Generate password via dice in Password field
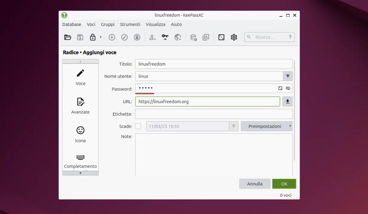 [x=280, y=88]
